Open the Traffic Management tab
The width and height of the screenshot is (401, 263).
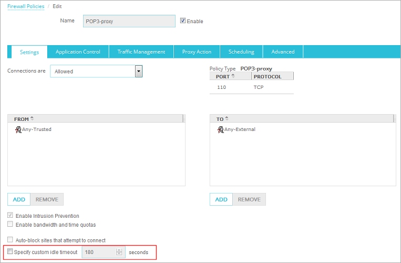141,52
